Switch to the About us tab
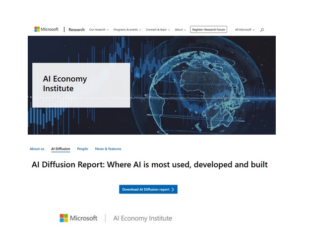309x250 pixels. click(x=37, y=149)
